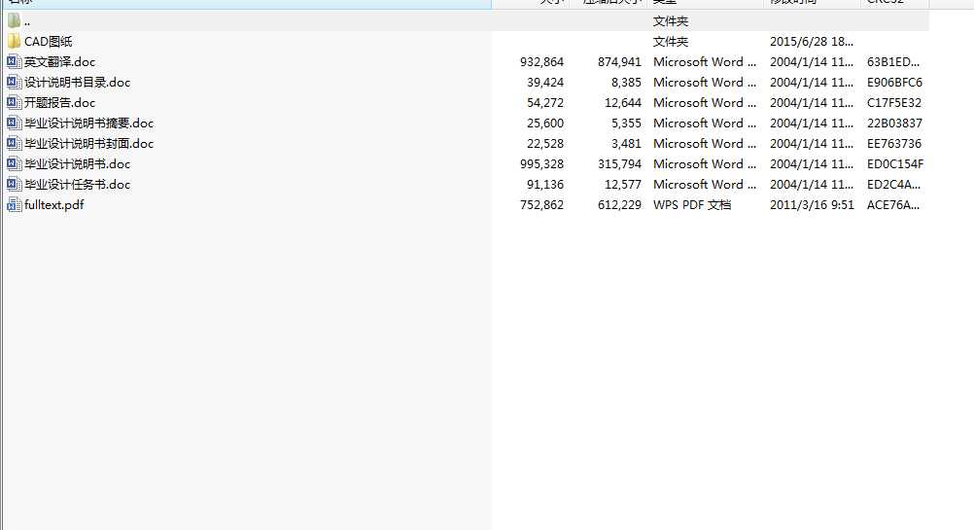Click the CRC value E906BFC6

894,83
